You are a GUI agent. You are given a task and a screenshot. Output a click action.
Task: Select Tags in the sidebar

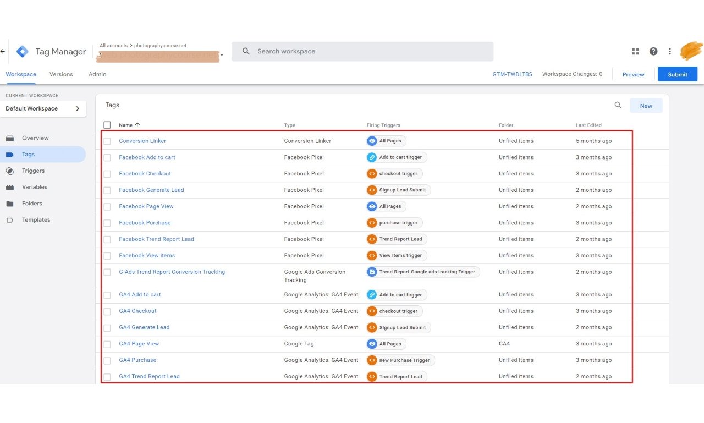point(43,155)
